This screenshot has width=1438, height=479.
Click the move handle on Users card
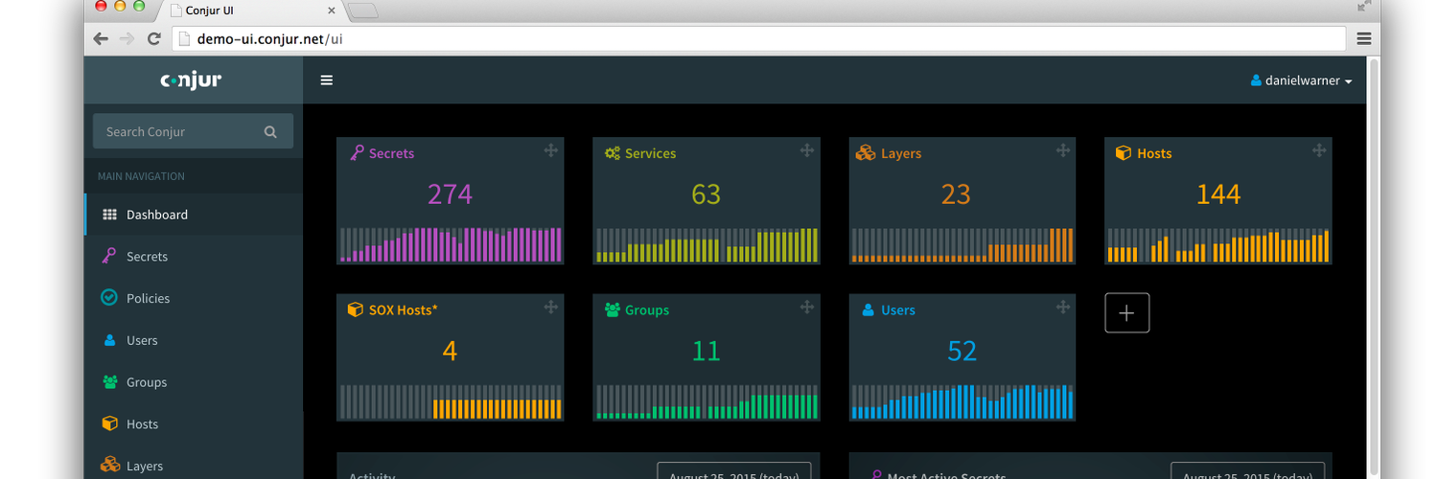click(x=1063, y=308)
